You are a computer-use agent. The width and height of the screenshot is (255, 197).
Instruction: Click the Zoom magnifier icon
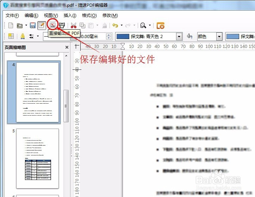[x=143, y=25]
